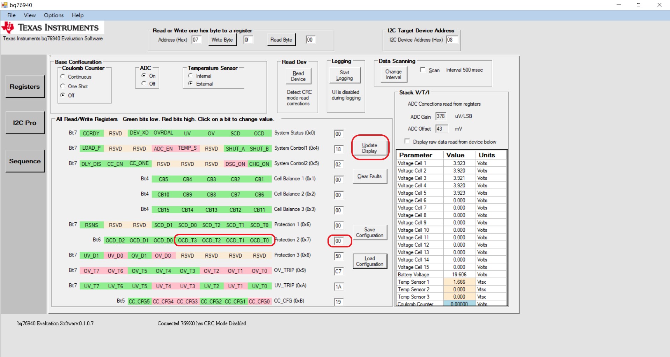
Task: Toggle the TEMP_S bit
Action: pos(187,148)
